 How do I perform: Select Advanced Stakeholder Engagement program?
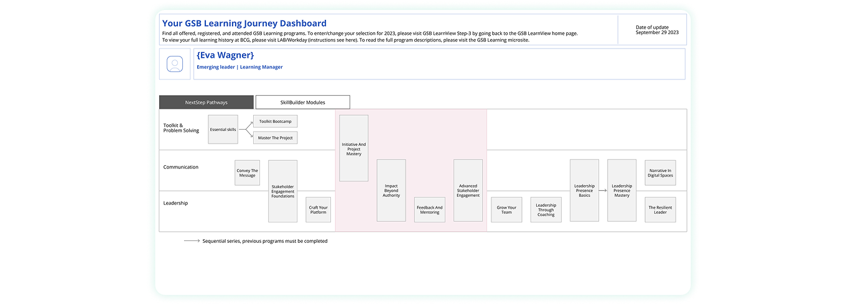click(x=468, y=190)
